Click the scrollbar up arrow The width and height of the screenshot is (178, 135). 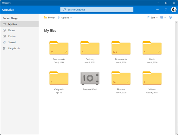click(x=177, y=23)
